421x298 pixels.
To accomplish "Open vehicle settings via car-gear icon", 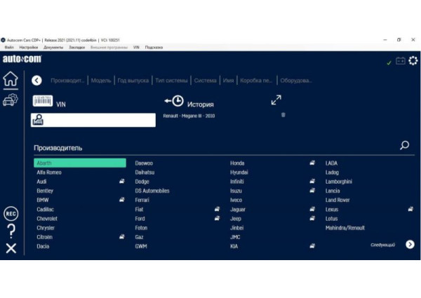I will [x=10, y=101].
